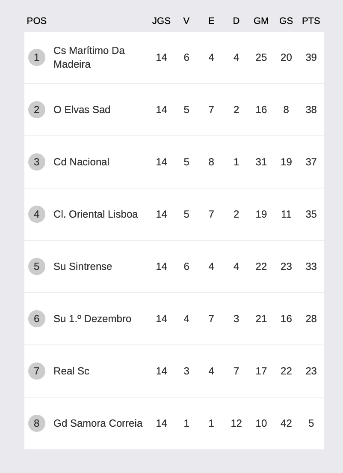This screenshot has height=473, width=343.
Task: Select Real Sc team name
Action: tap(71, 371)
